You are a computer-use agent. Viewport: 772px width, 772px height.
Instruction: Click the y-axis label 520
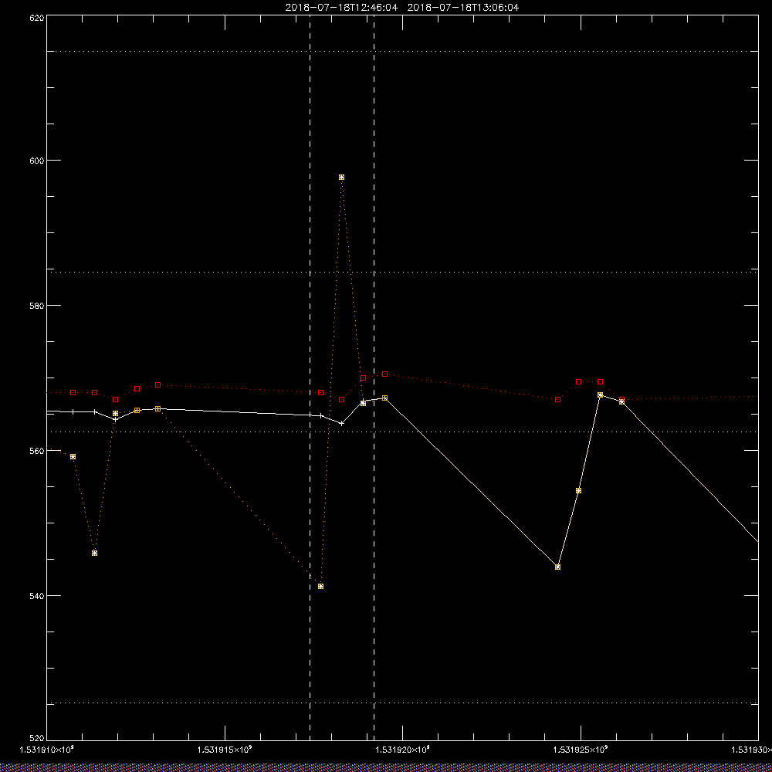click(x=37, y=739)
